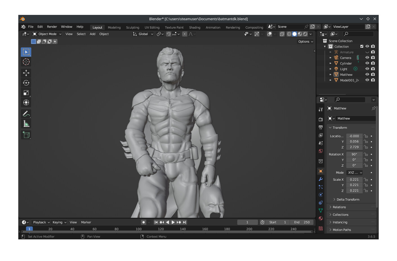397x261 pixels.
Task: Hide Matthew object via eye icon
Action: click(367, 74)
